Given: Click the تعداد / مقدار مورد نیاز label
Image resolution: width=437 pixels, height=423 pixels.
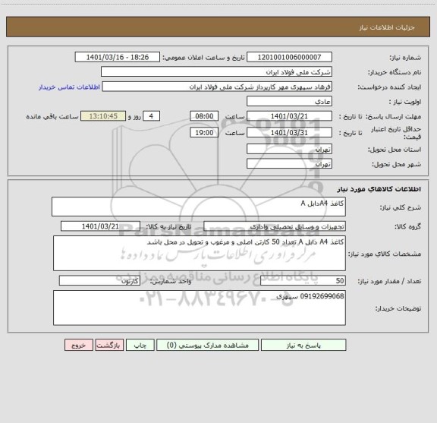Looking at the screenshot, I should click(389, 281).
